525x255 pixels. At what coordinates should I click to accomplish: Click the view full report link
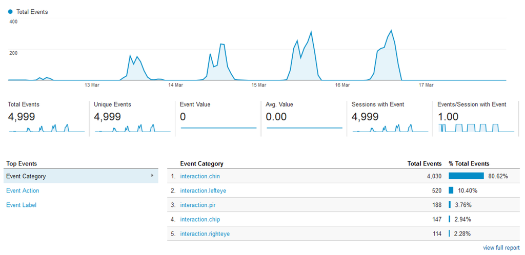point(501,248)
